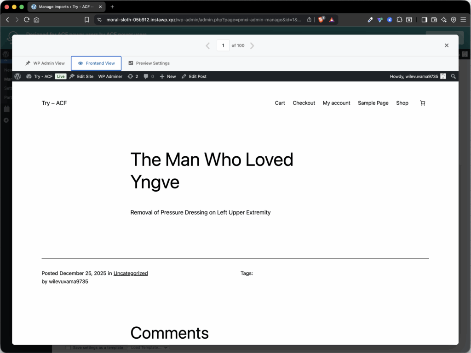Open the Brave wallet icon
Viewport: 471px width, 353px height.
(x=434, y=20)
